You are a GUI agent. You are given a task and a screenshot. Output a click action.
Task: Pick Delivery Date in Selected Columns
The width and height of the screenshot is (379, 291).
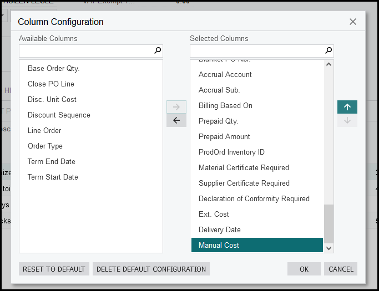click(x=220, y=230)
